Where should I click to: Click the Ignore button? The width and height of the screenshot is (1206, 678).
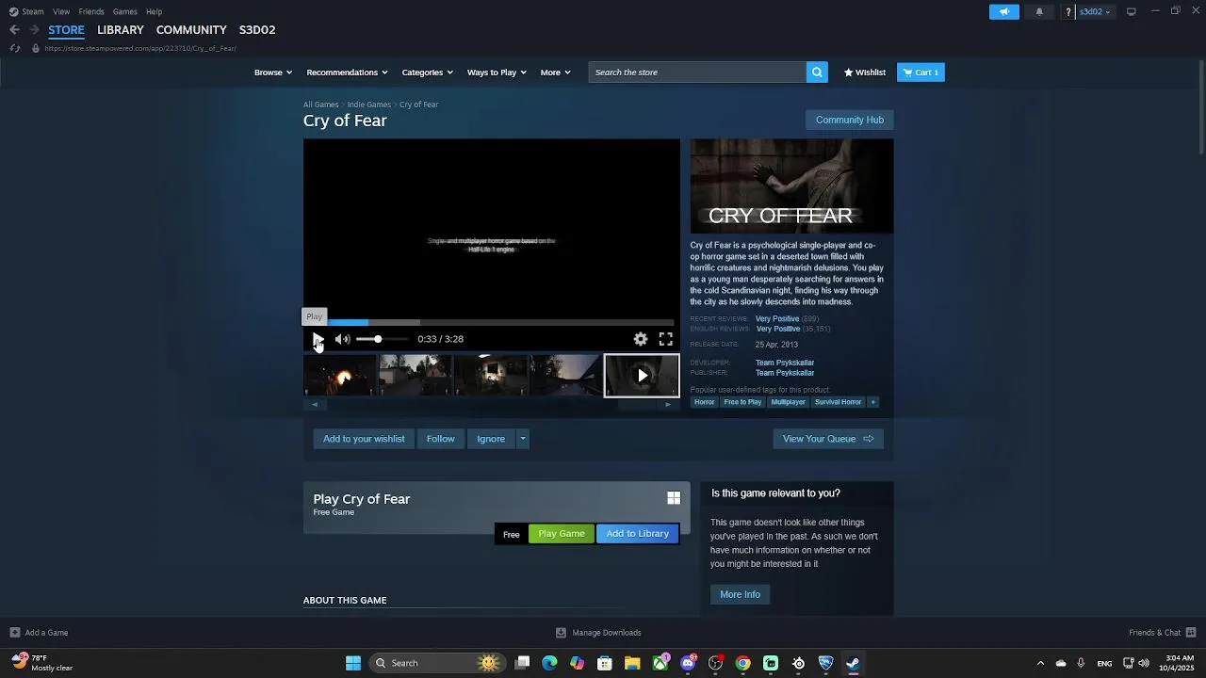click(491, 439)
